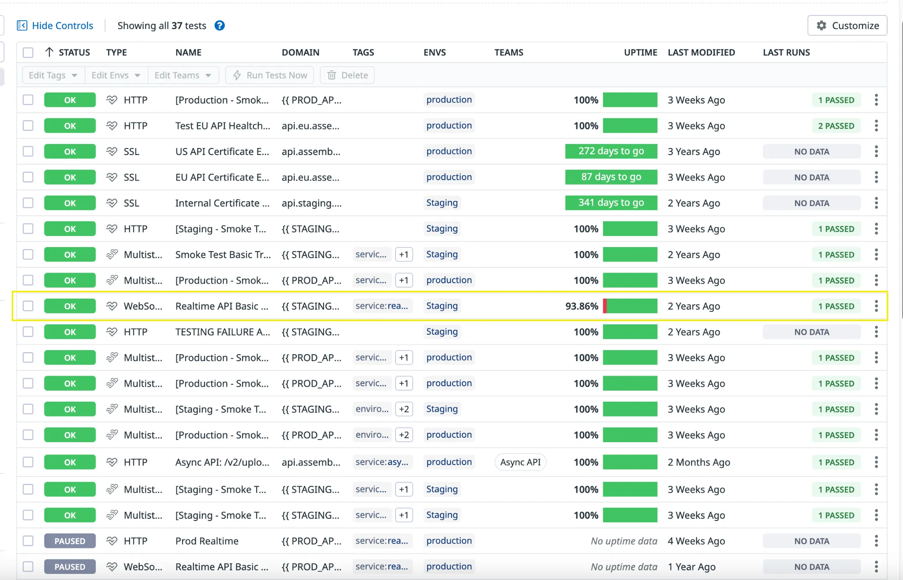Click the Delete button
The height and width of the screenshot is (580, 903).
point(347,75)
